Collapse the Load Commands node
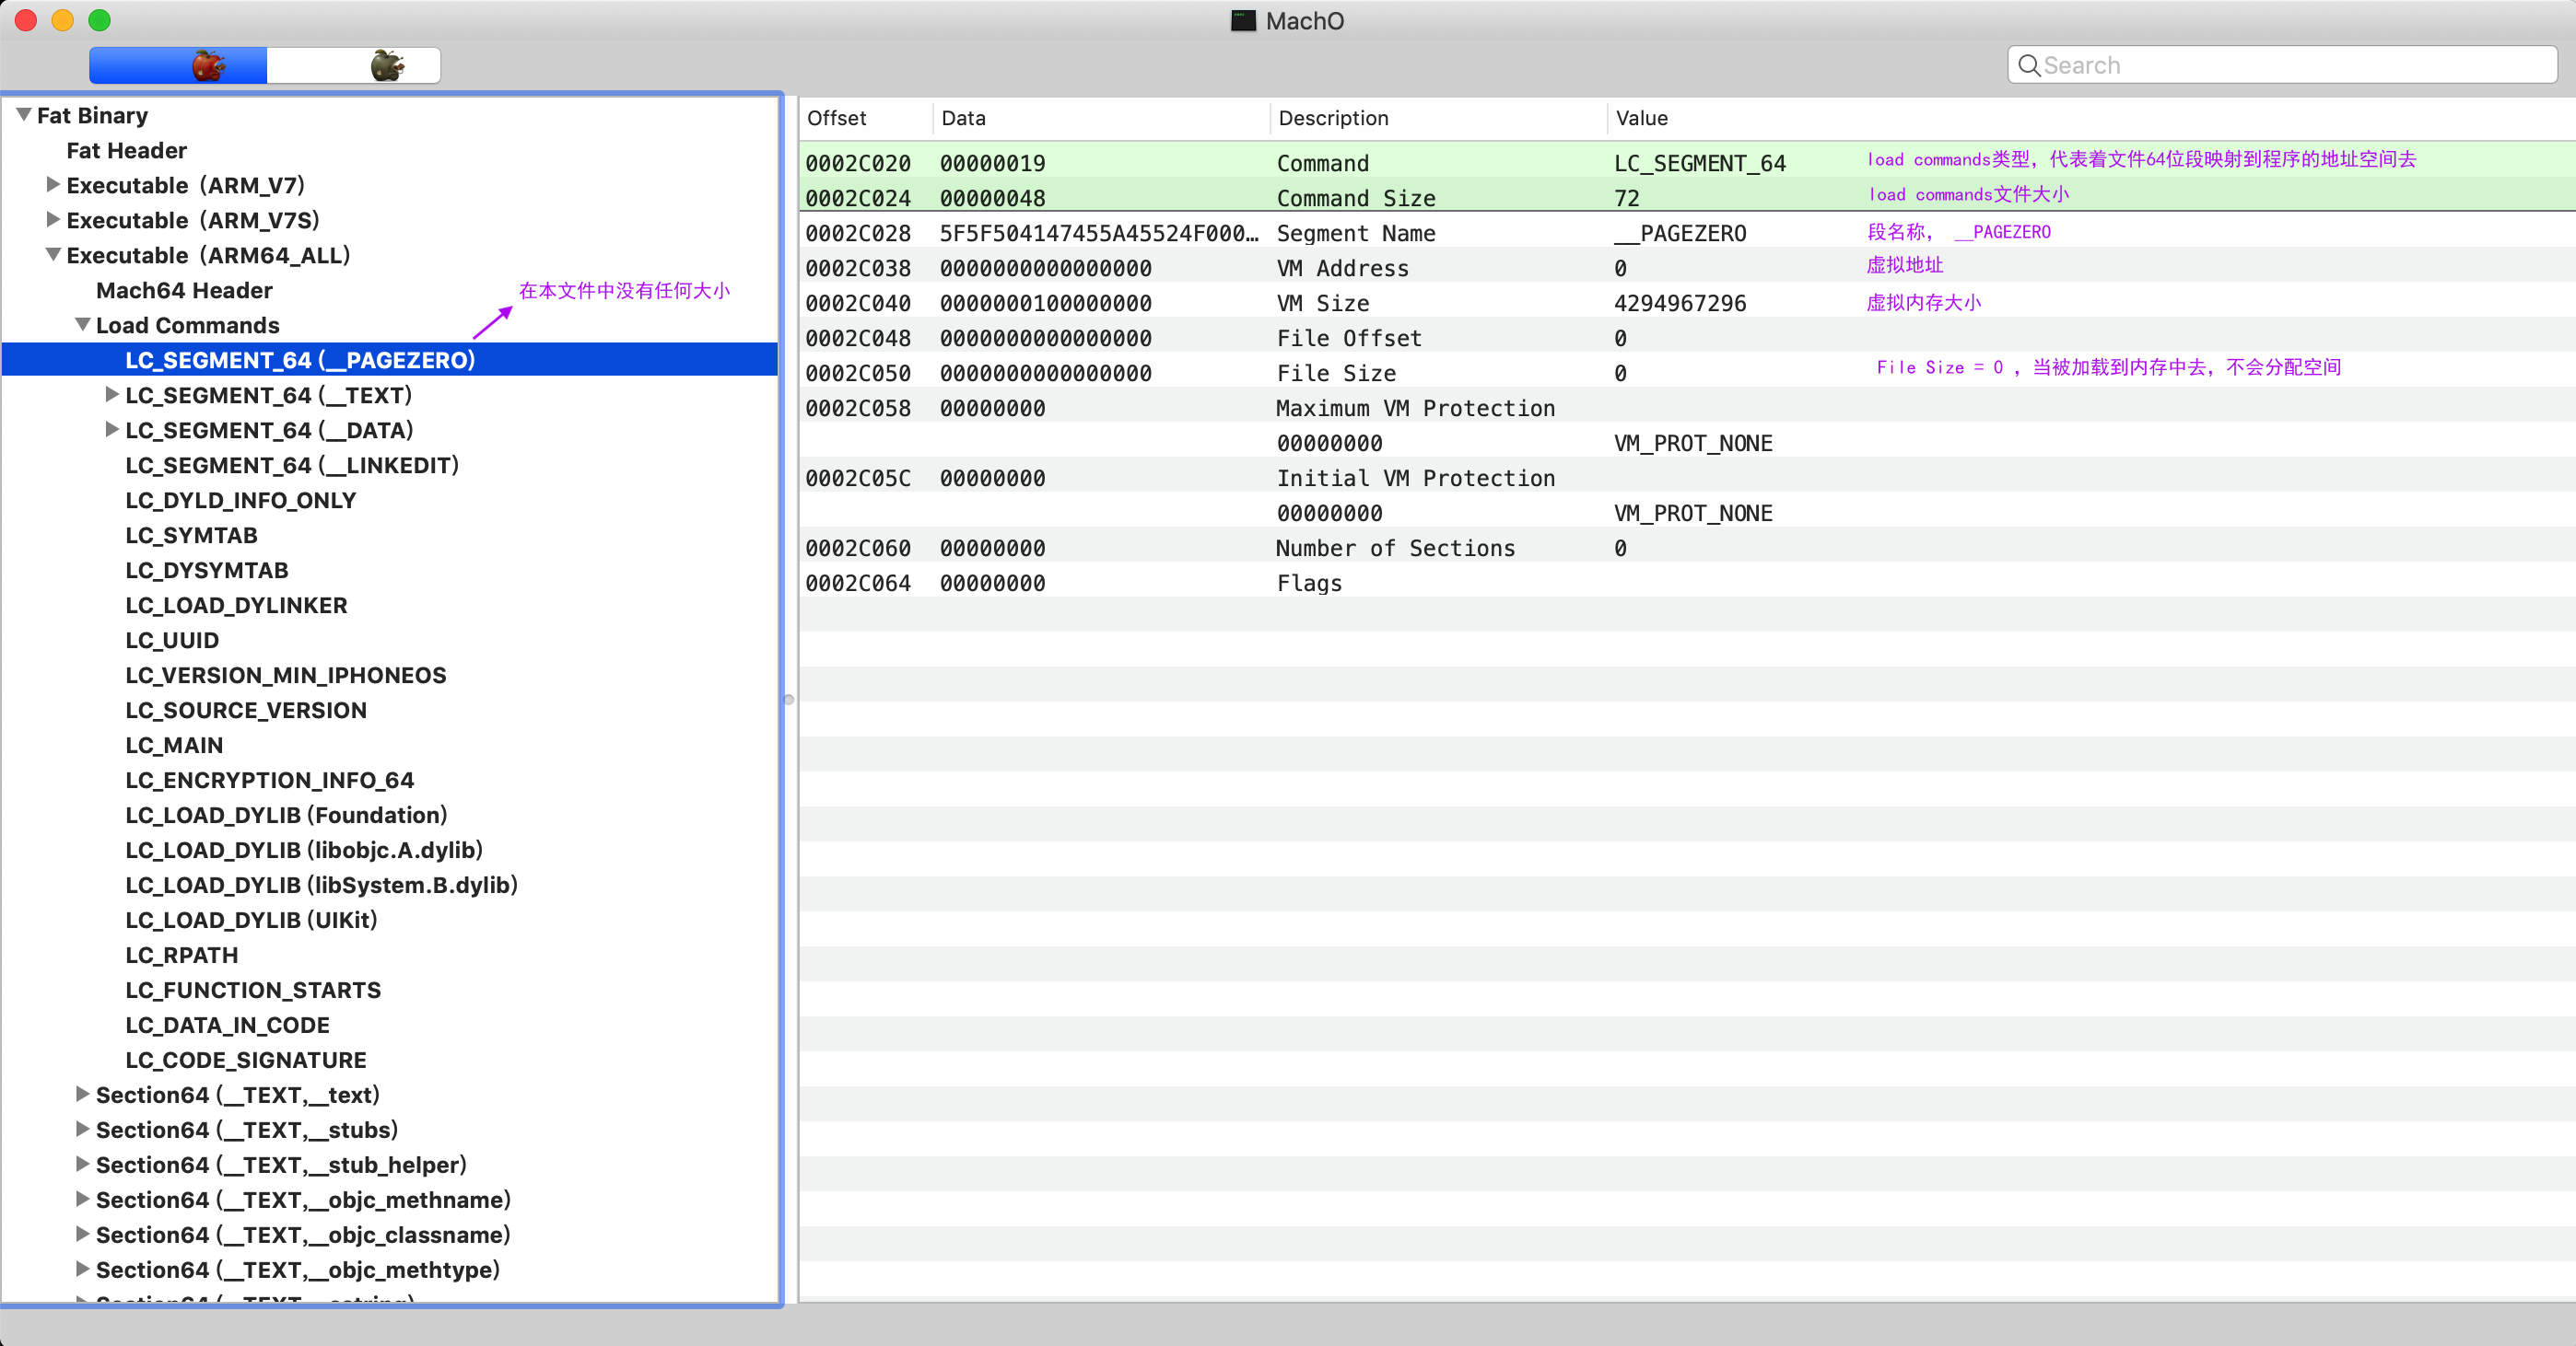Viewport: 2576px width, 1346px height. pyautogui.click(x=83, y=325)
